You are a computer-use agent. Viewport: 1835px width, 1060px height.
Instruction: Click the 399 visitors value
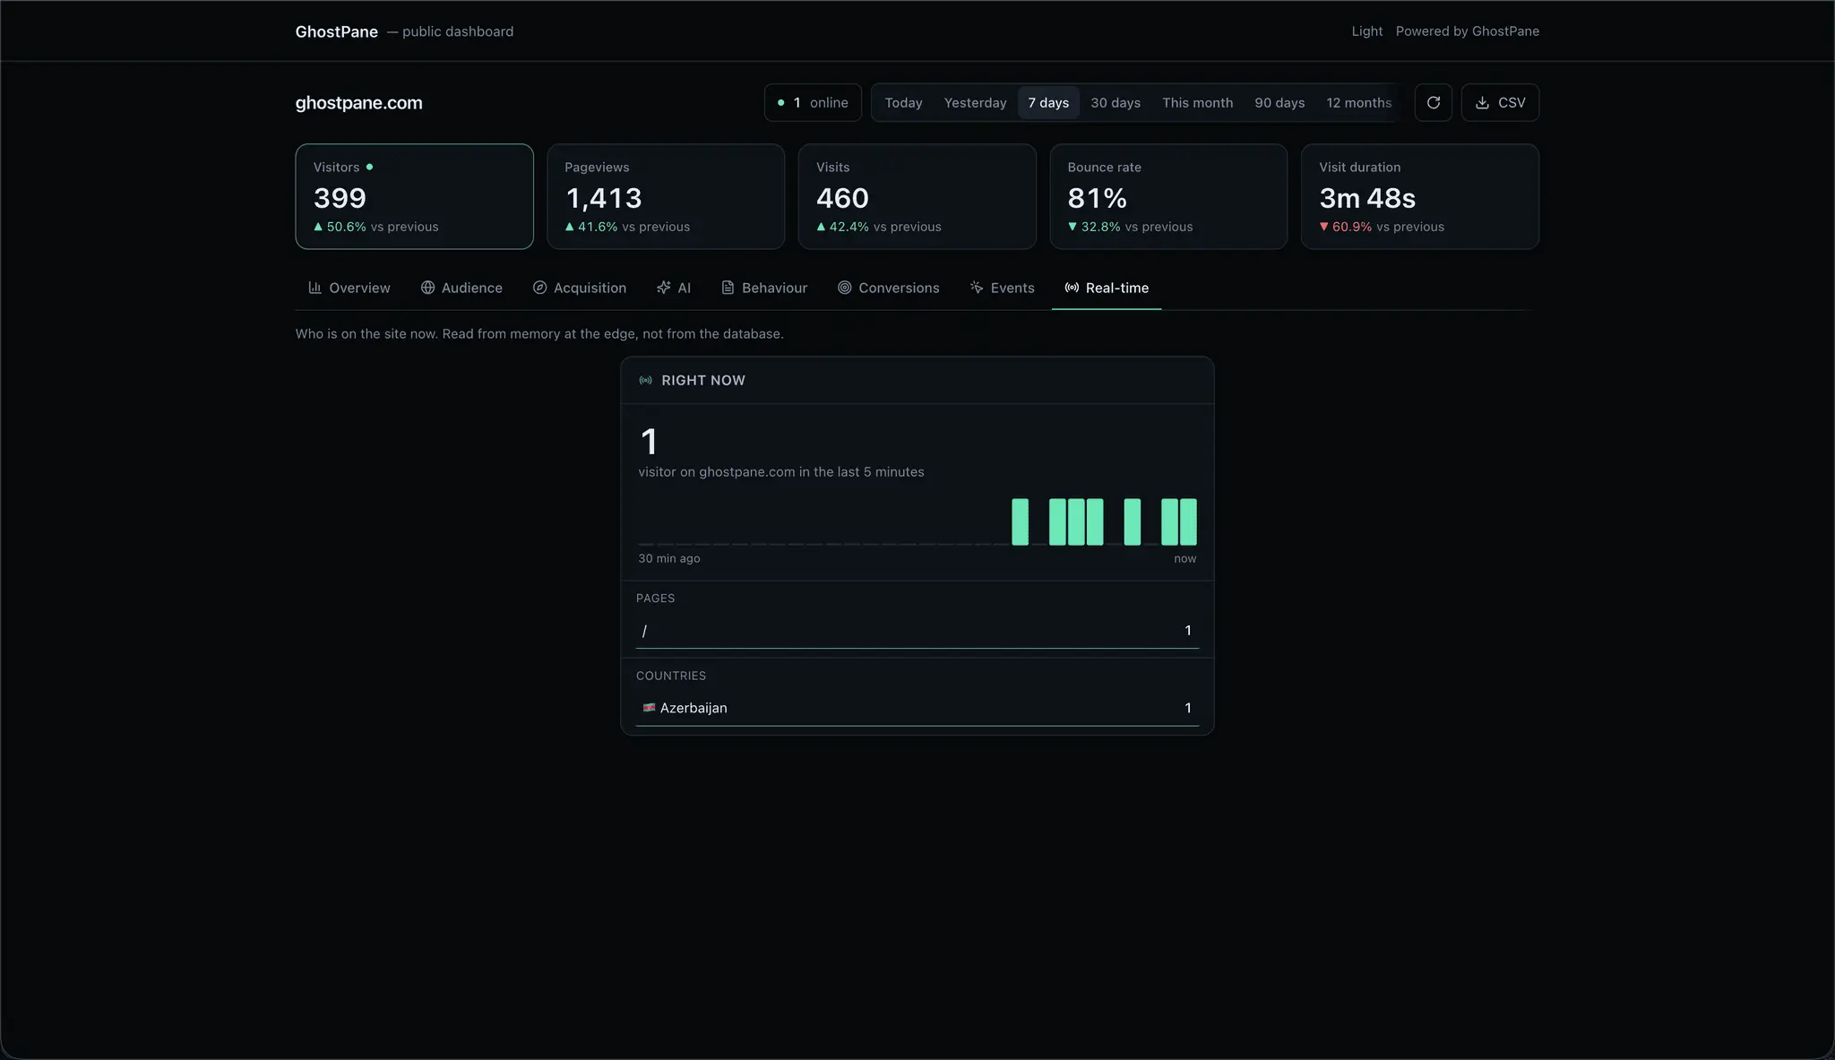pyautogui.click(x=340, y=198)
